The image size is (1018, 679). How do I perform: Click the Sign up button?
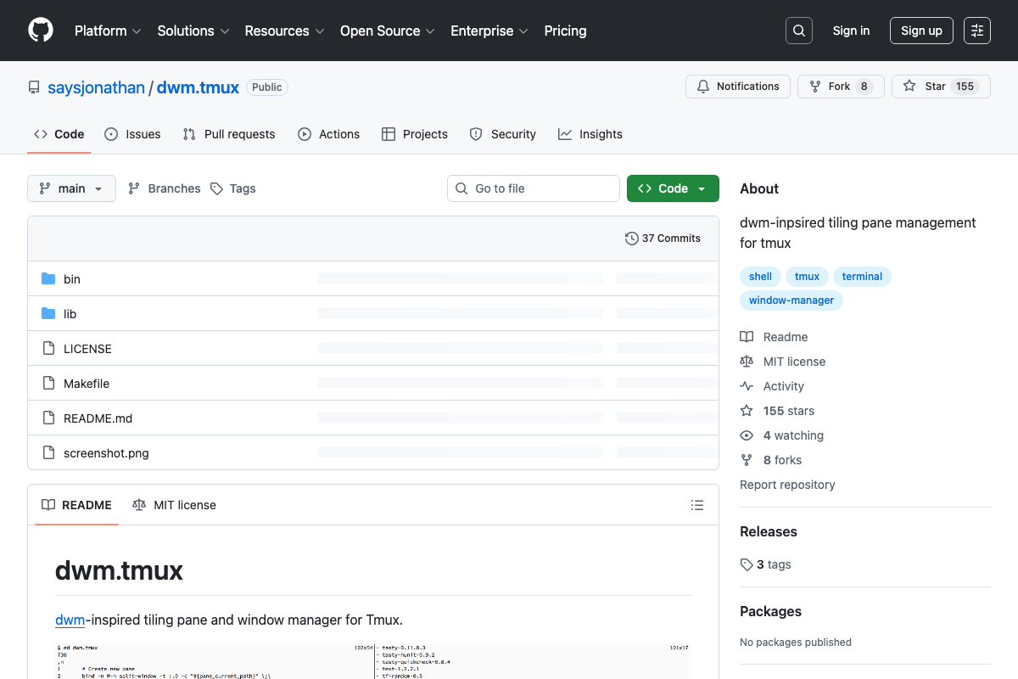tap(921, 31)
